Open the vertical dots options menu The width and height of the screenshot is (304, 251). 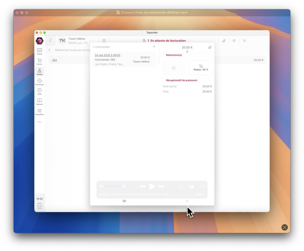(x=49, y=50)
